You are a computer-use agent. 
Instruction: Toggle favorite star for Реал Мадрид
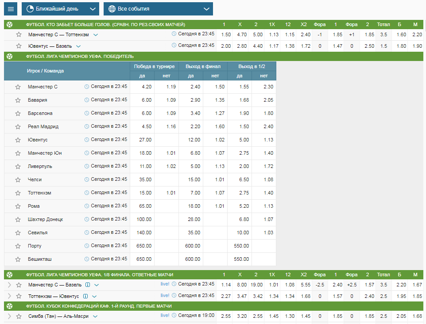pos(18,127)
